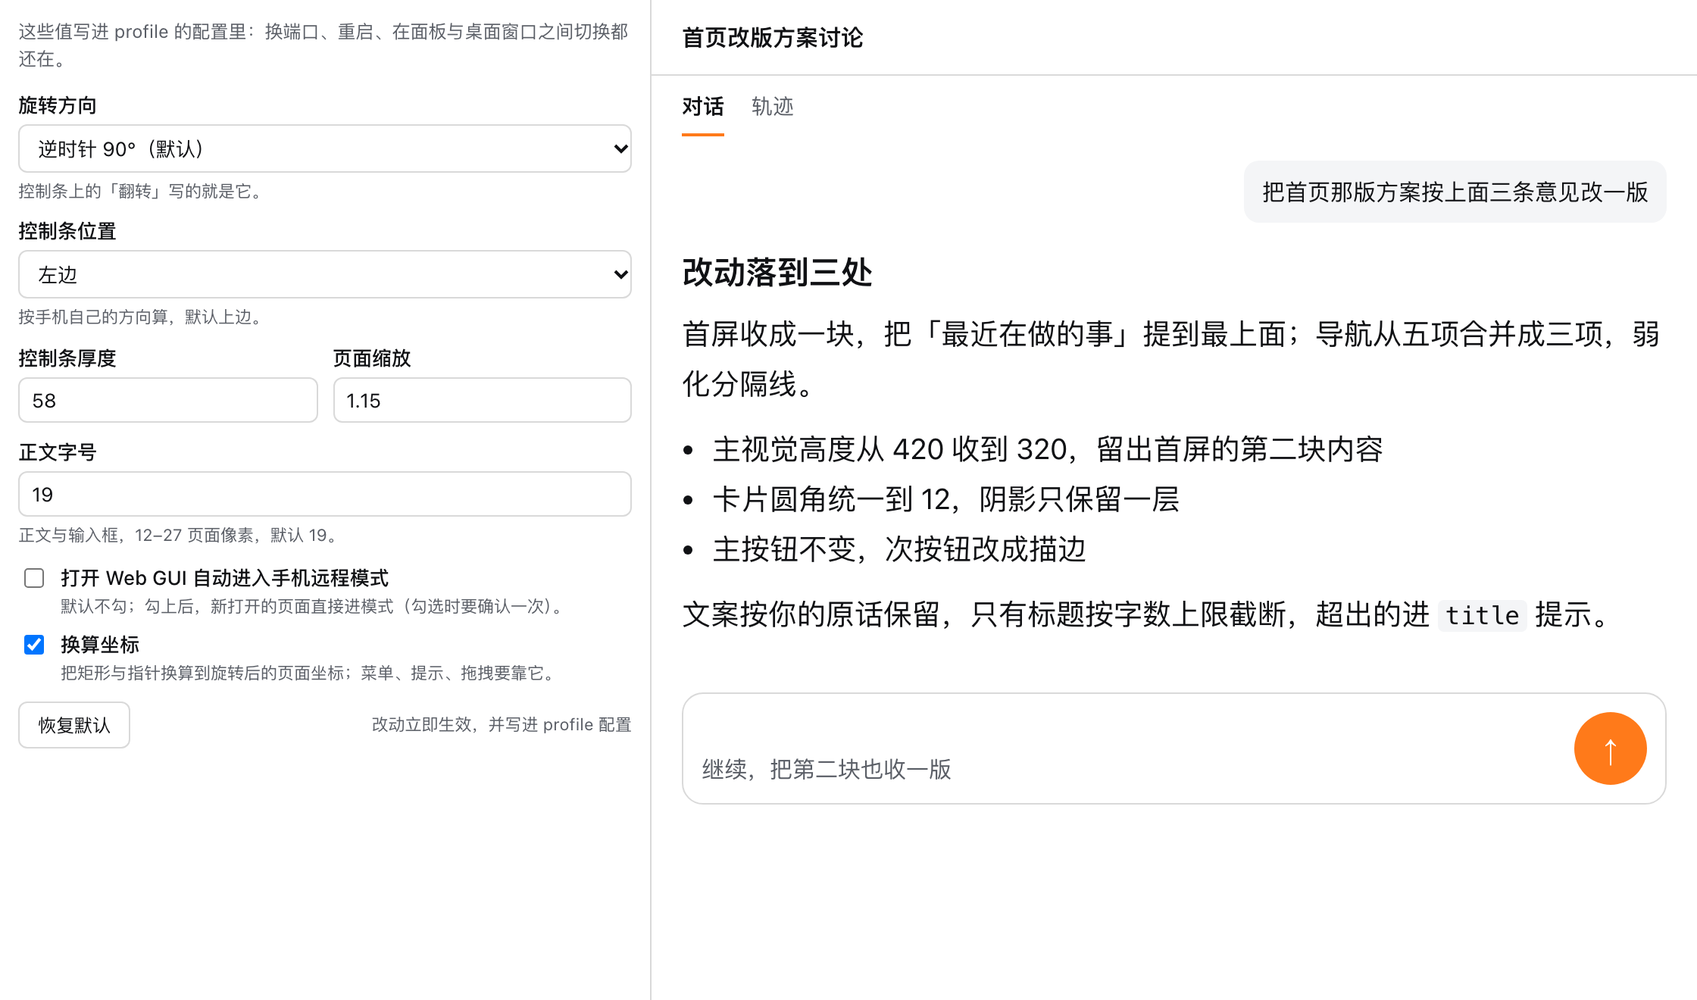Screen dimensions: 1697x1000
Task: Click the heading 改动落到三处
Action: [777, 273]
